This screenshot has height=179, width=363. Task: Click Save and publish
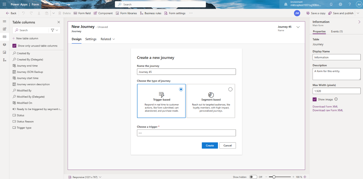point(341,13)
